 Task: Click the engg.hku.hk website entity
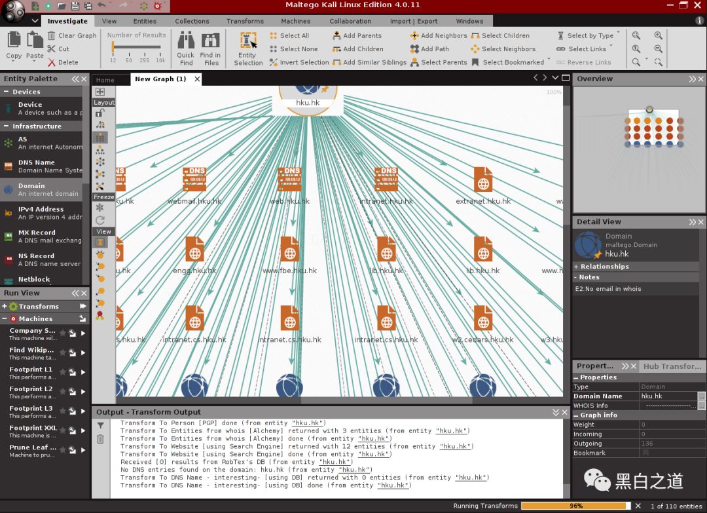pyautogui.click(x=194, y=249)
